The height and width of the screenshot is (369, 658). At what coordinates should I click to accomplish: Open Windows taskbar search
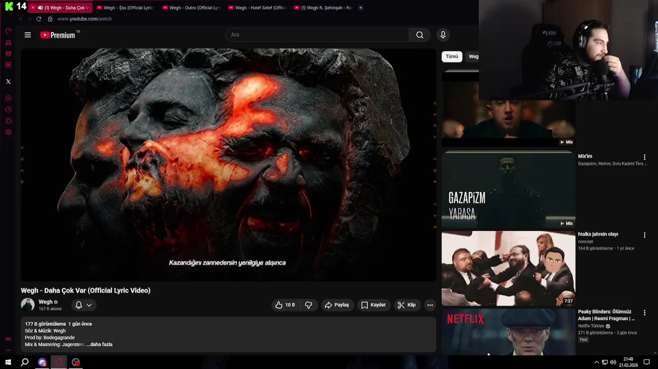25,362
